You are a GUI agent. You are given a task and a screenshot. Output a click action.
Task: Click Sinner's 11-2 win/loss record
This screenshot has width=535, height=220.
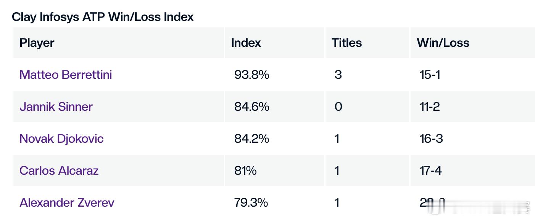[430, 107]
